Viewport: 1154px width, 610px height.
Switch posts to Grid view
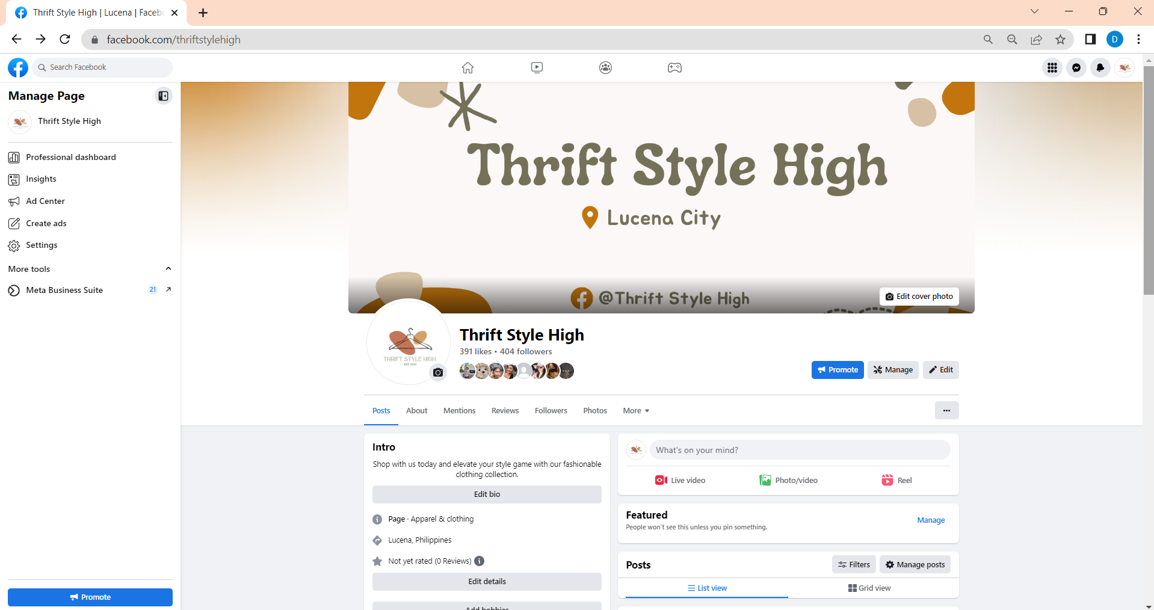(869, 588)
